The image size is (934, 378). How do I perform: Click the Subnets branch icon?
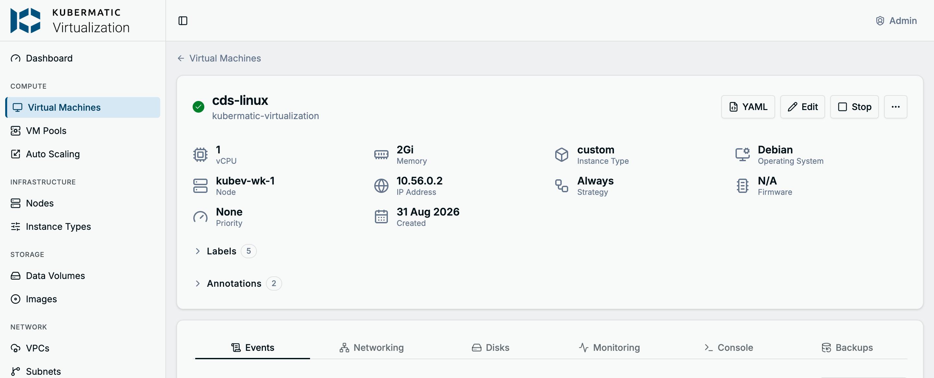pos(16,372)
